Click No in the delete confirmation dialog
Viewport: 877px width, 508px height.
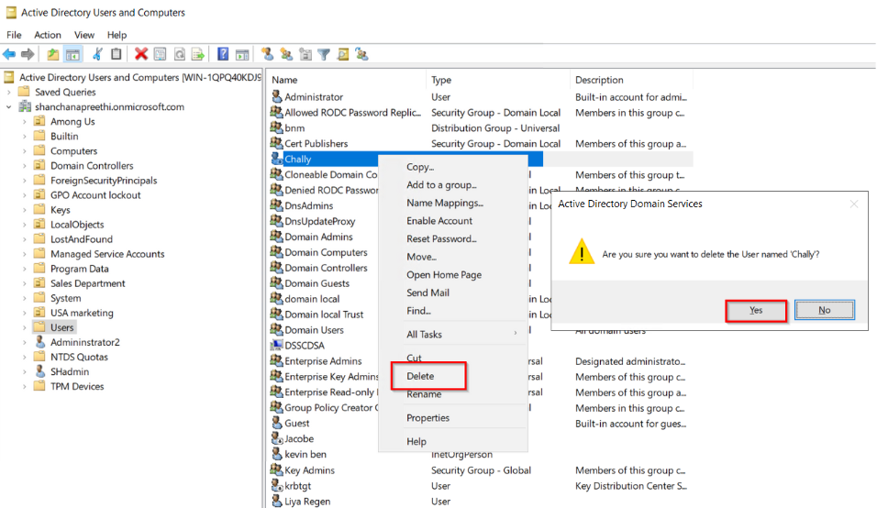click(x=825, y=310)
